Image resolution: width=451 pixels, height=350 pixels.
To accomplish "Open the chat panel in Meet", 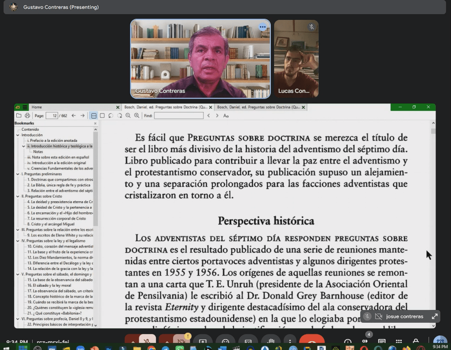I will [x=381, y=341].
